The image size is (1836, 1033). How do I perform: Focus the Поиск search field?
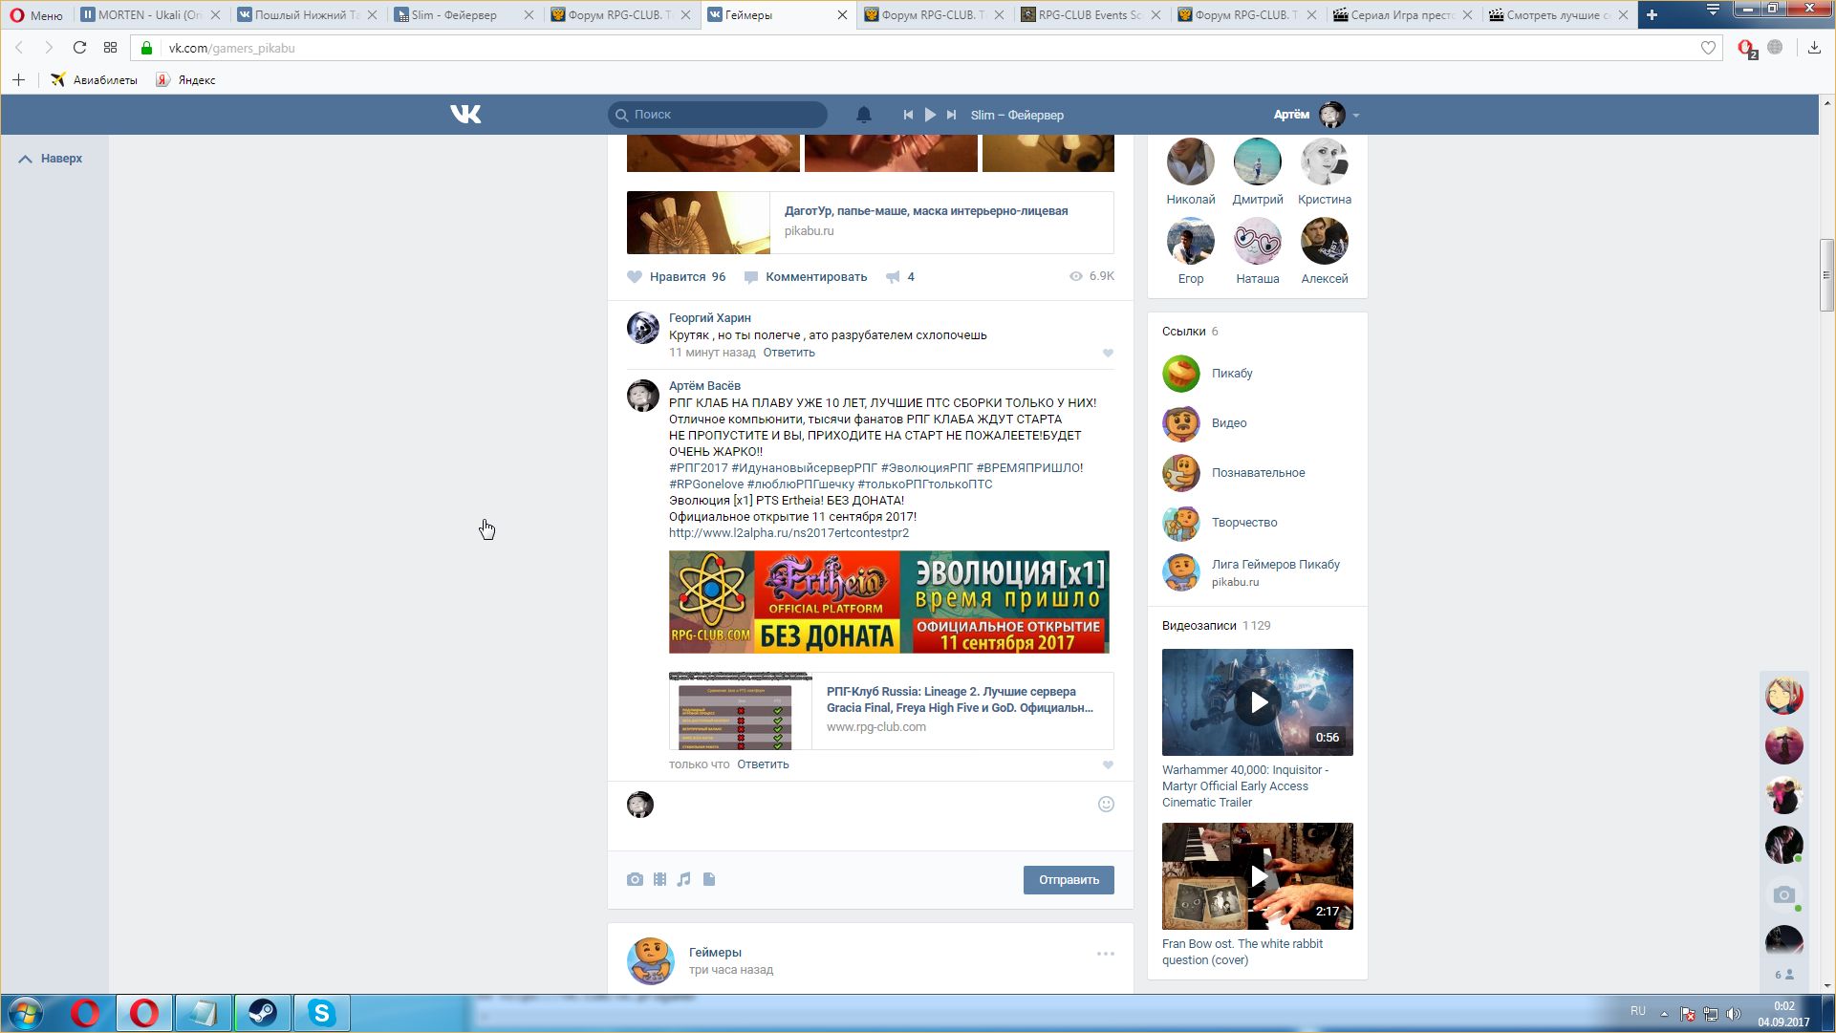(x=718, y=115)
